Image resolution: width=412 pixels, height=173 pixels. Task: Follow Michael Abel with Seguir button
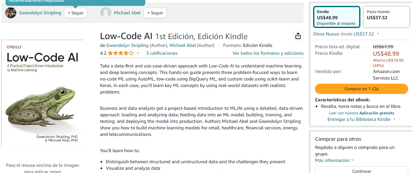[x=155, y=13]
